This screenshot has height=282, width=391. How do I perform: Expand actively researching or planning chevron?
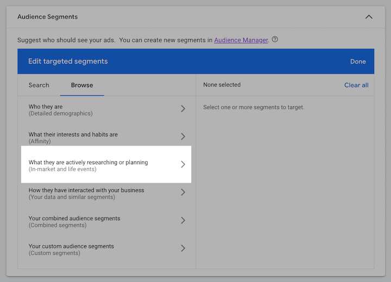pyautogui.click(x=183, y=164)
